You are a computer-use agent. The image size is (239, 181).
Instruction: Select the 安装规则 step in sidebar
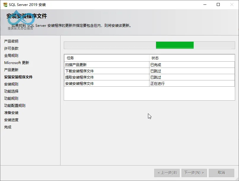(11, 84)
